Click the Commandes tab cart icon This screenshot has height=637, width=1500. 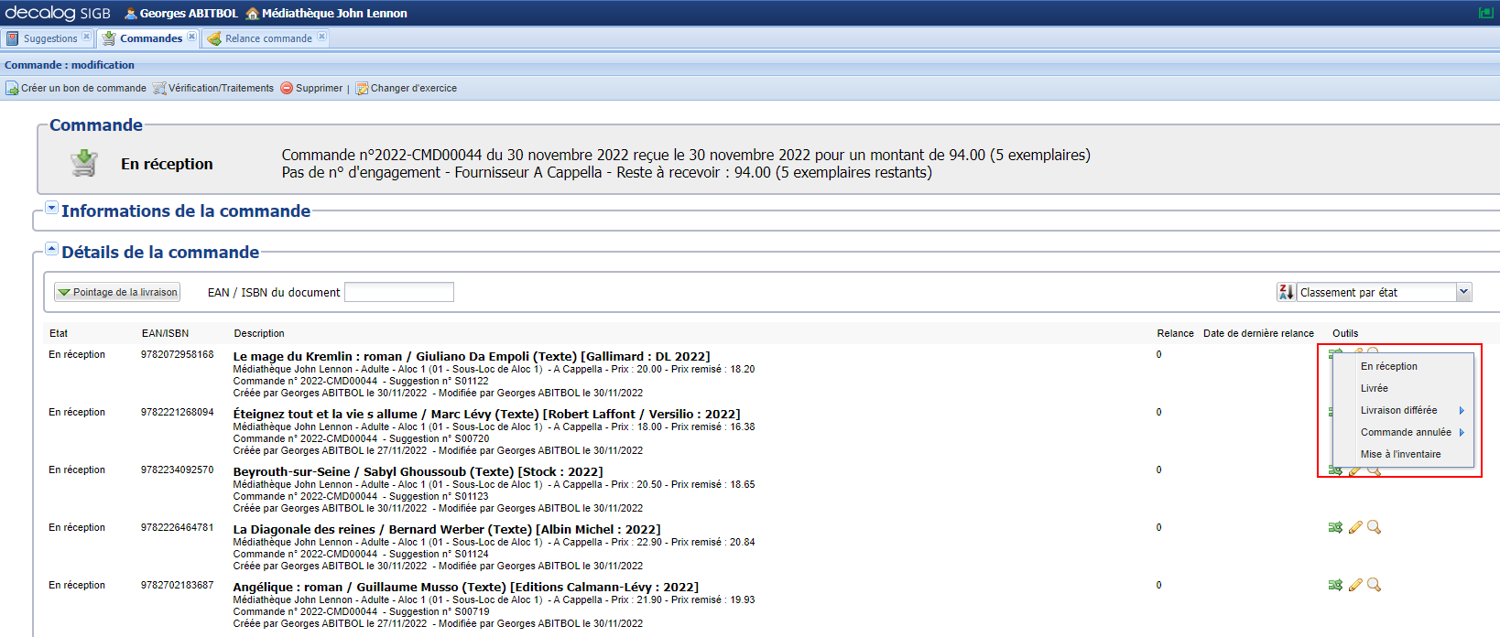[109, 38]
